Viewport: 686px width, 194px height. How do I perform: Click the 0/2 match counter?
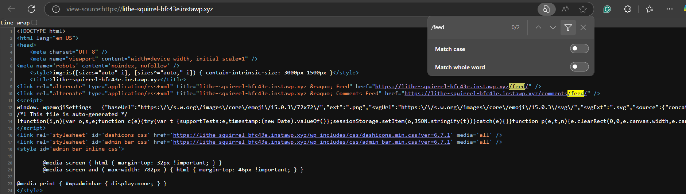[x=515, y=27]
